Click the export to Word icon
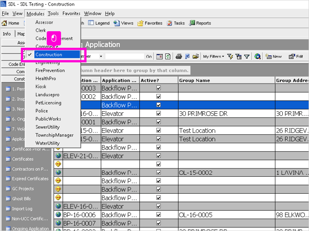 187,57
